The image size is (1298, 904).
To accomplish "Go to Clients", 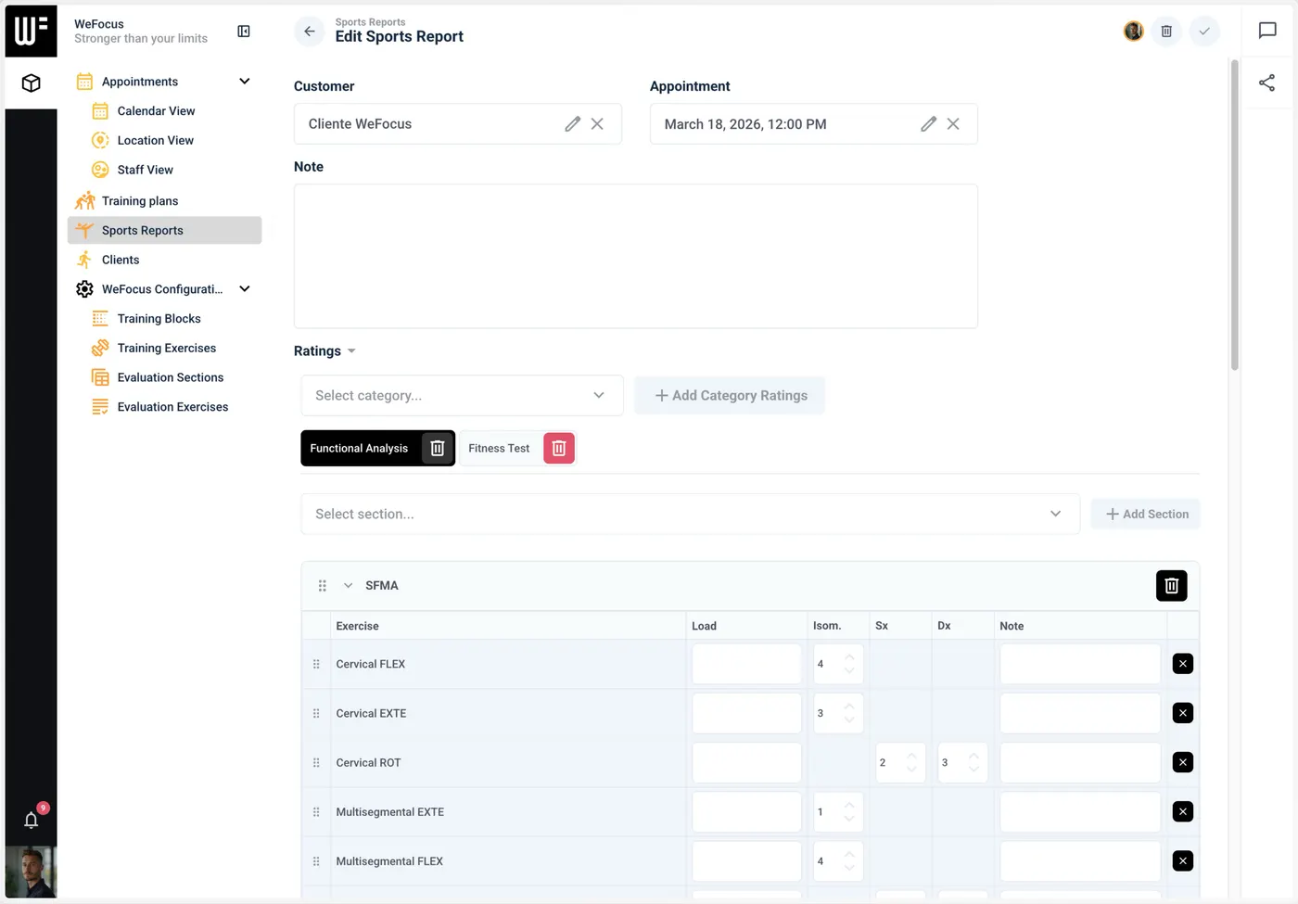I will [x=121, y=260].
